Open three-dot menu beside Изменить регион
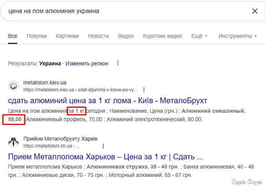 click(117, 63)
